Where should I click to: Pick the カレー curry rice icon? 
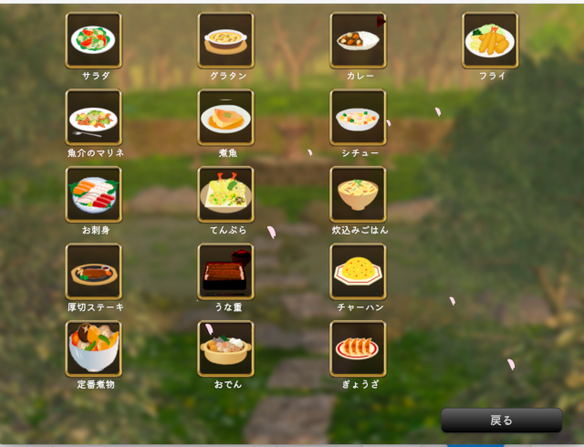tap(358, 40)
